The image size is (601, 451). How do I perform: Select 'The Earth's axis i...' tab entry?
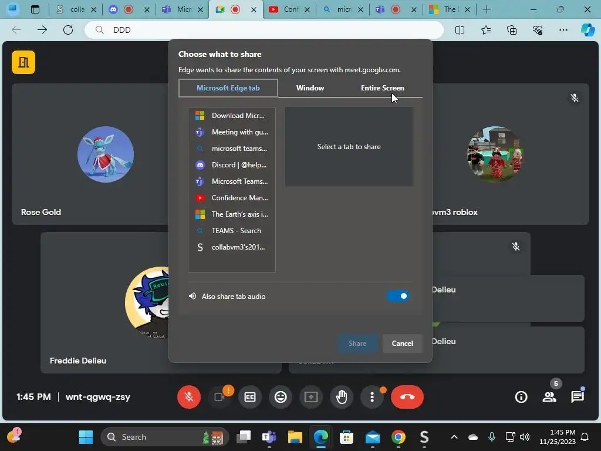click(232, 214)
